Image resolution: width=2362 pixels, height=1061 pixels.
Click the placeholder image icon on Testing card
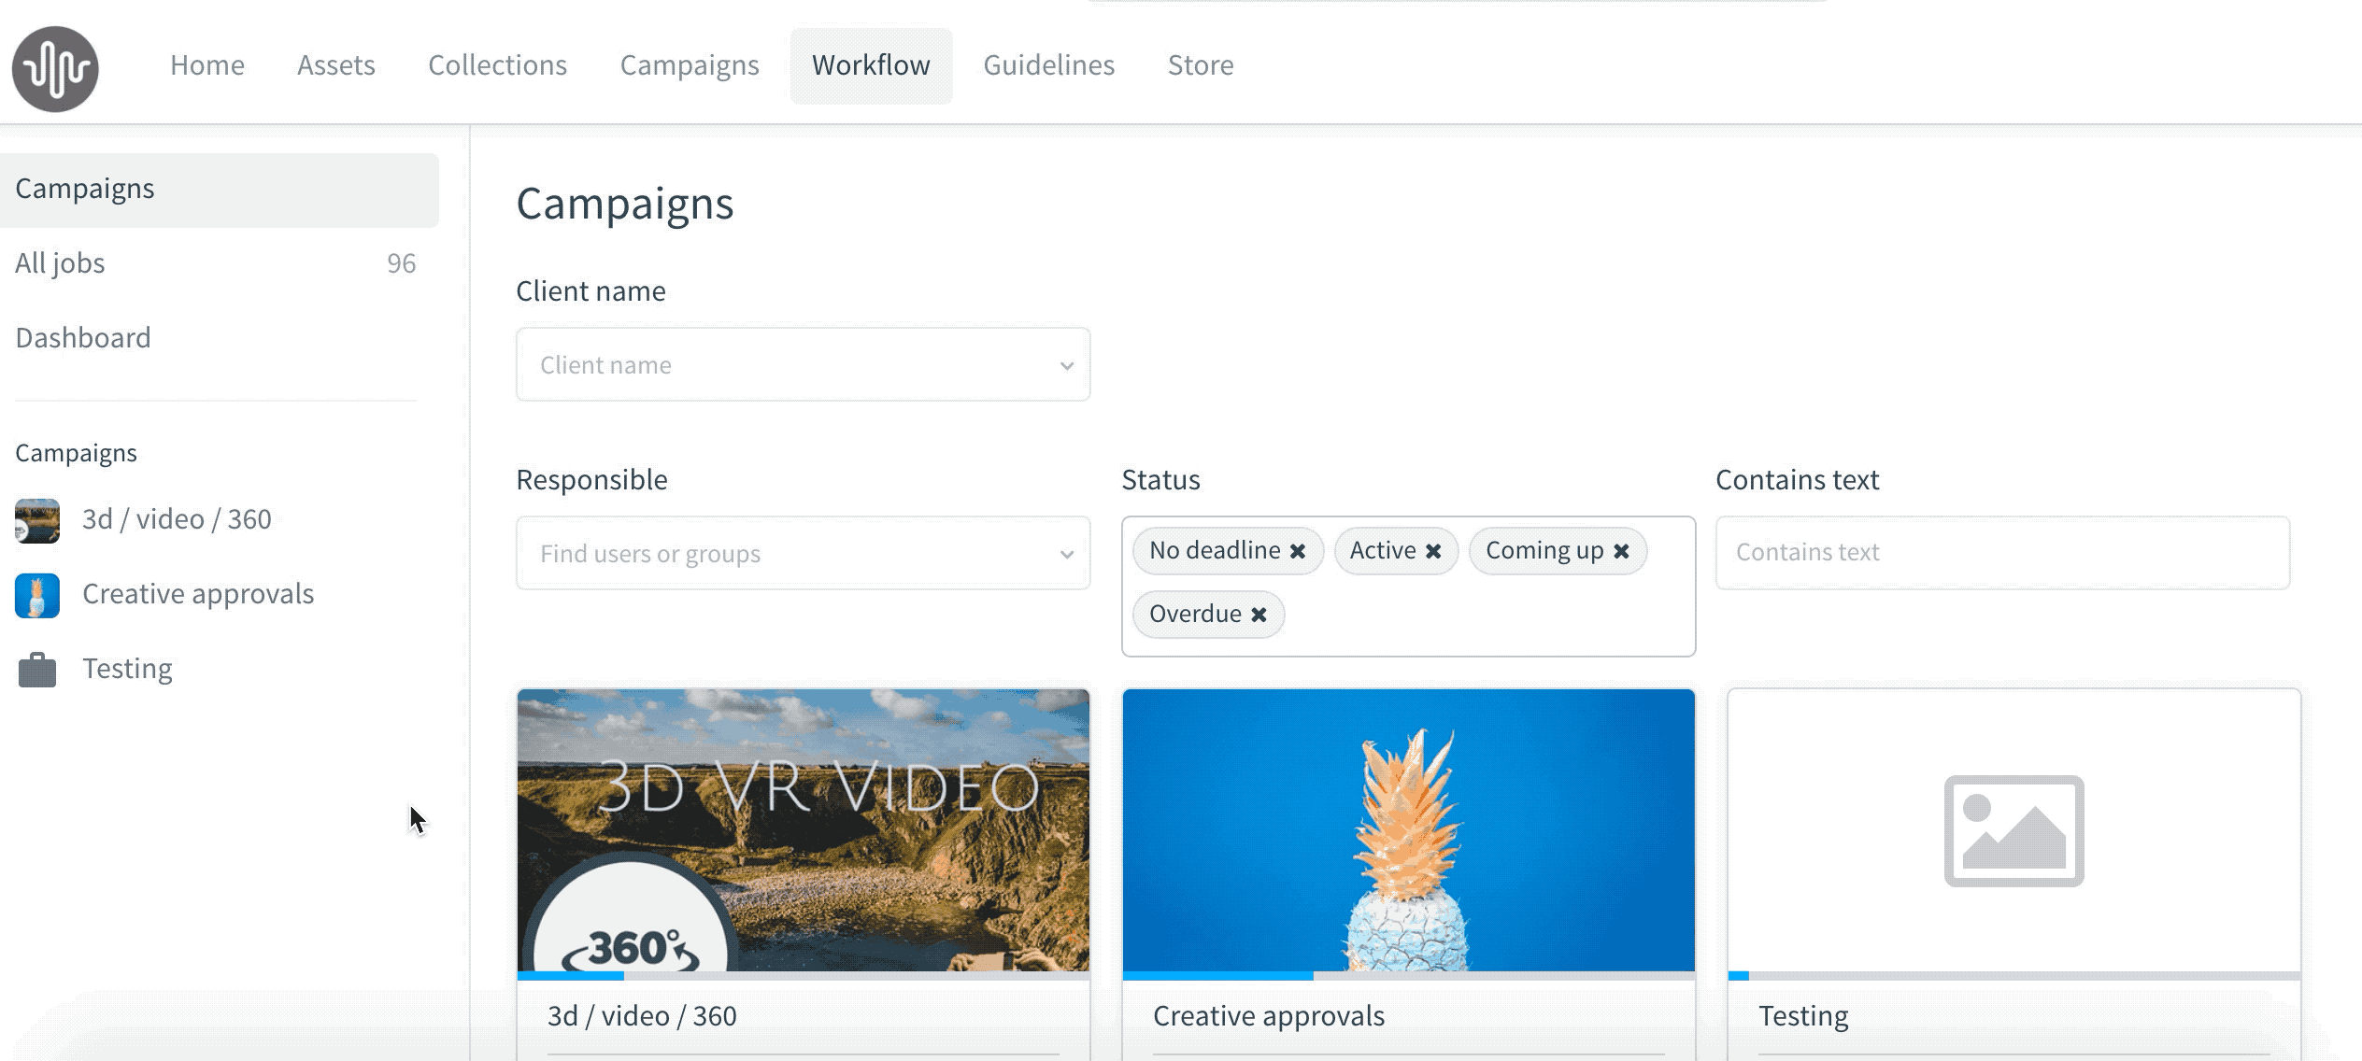tap(2013, 830)
